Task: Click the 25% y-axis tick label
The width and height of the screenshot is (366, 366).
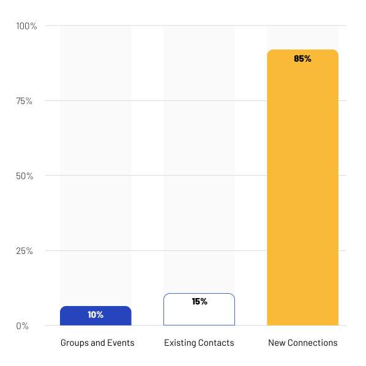Action: coord(24,251)
